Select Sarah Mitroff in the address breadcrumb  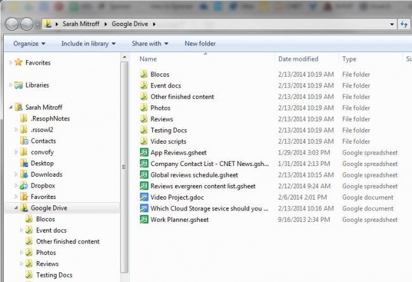tap(81, 24)
